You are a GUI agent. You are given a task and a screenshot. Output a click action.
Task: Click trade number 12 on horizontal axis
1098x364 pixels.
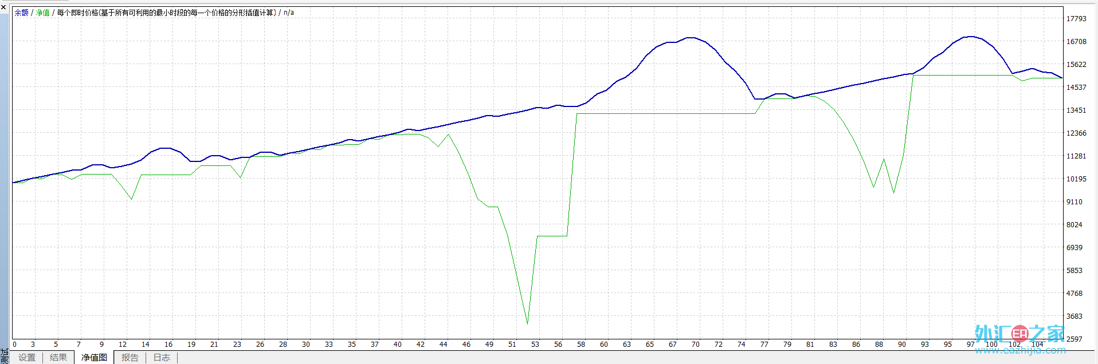point(123,345)
